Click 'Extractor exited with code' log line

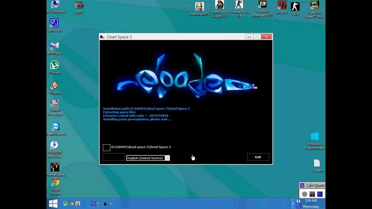[135, 116]
